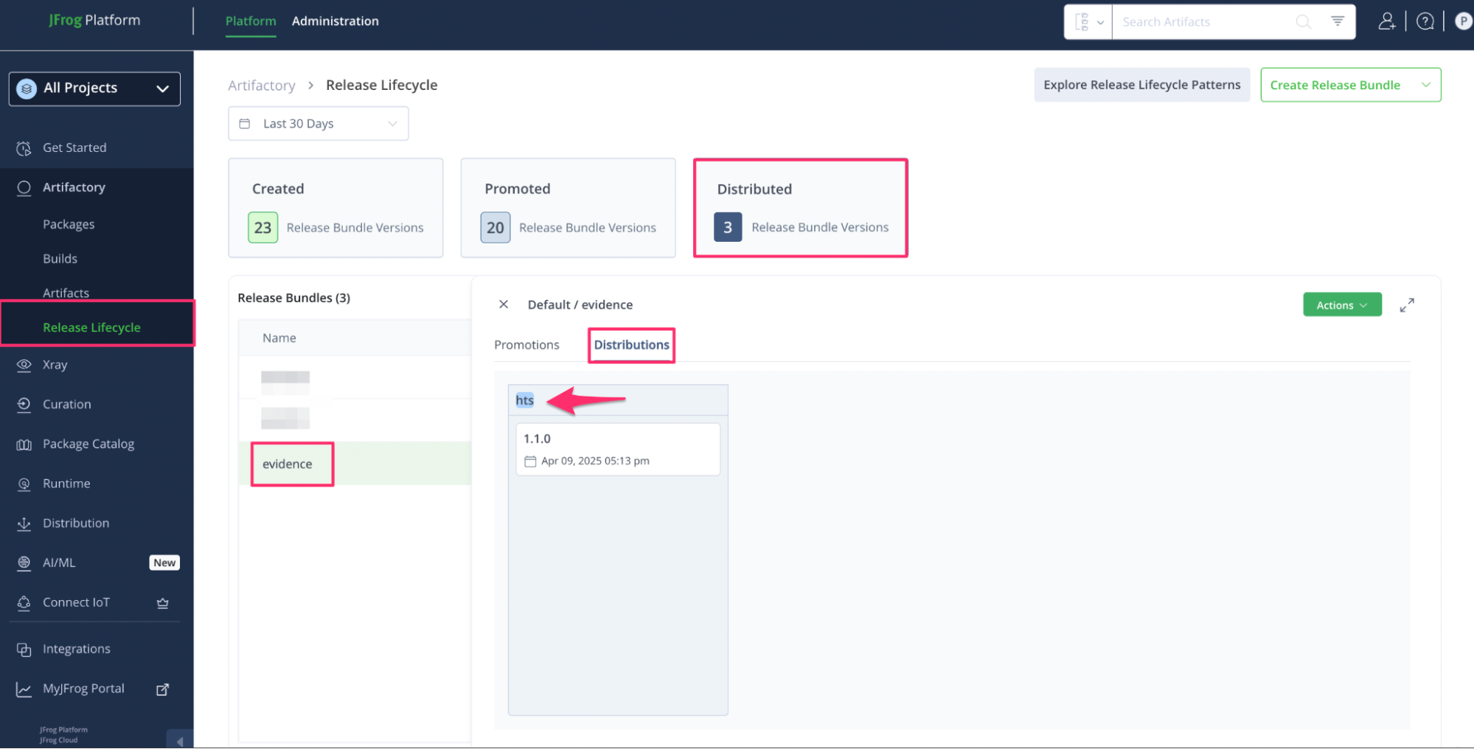Switch to the Promotions tab

point(526,345)
